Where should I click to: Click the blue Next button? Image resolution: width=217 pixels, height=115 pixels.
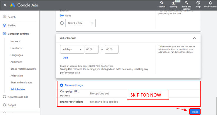195,112
